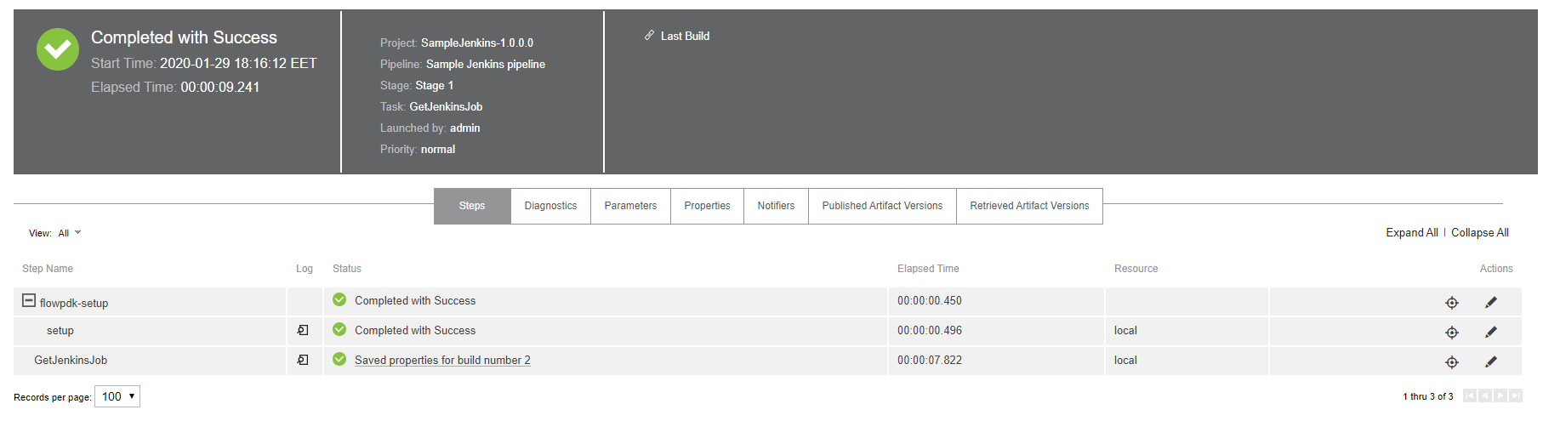Viewport: 1543px width, 421px height.
Task: Click the local resource for GetJenkinsJob step
Action: coord(1125,360)
